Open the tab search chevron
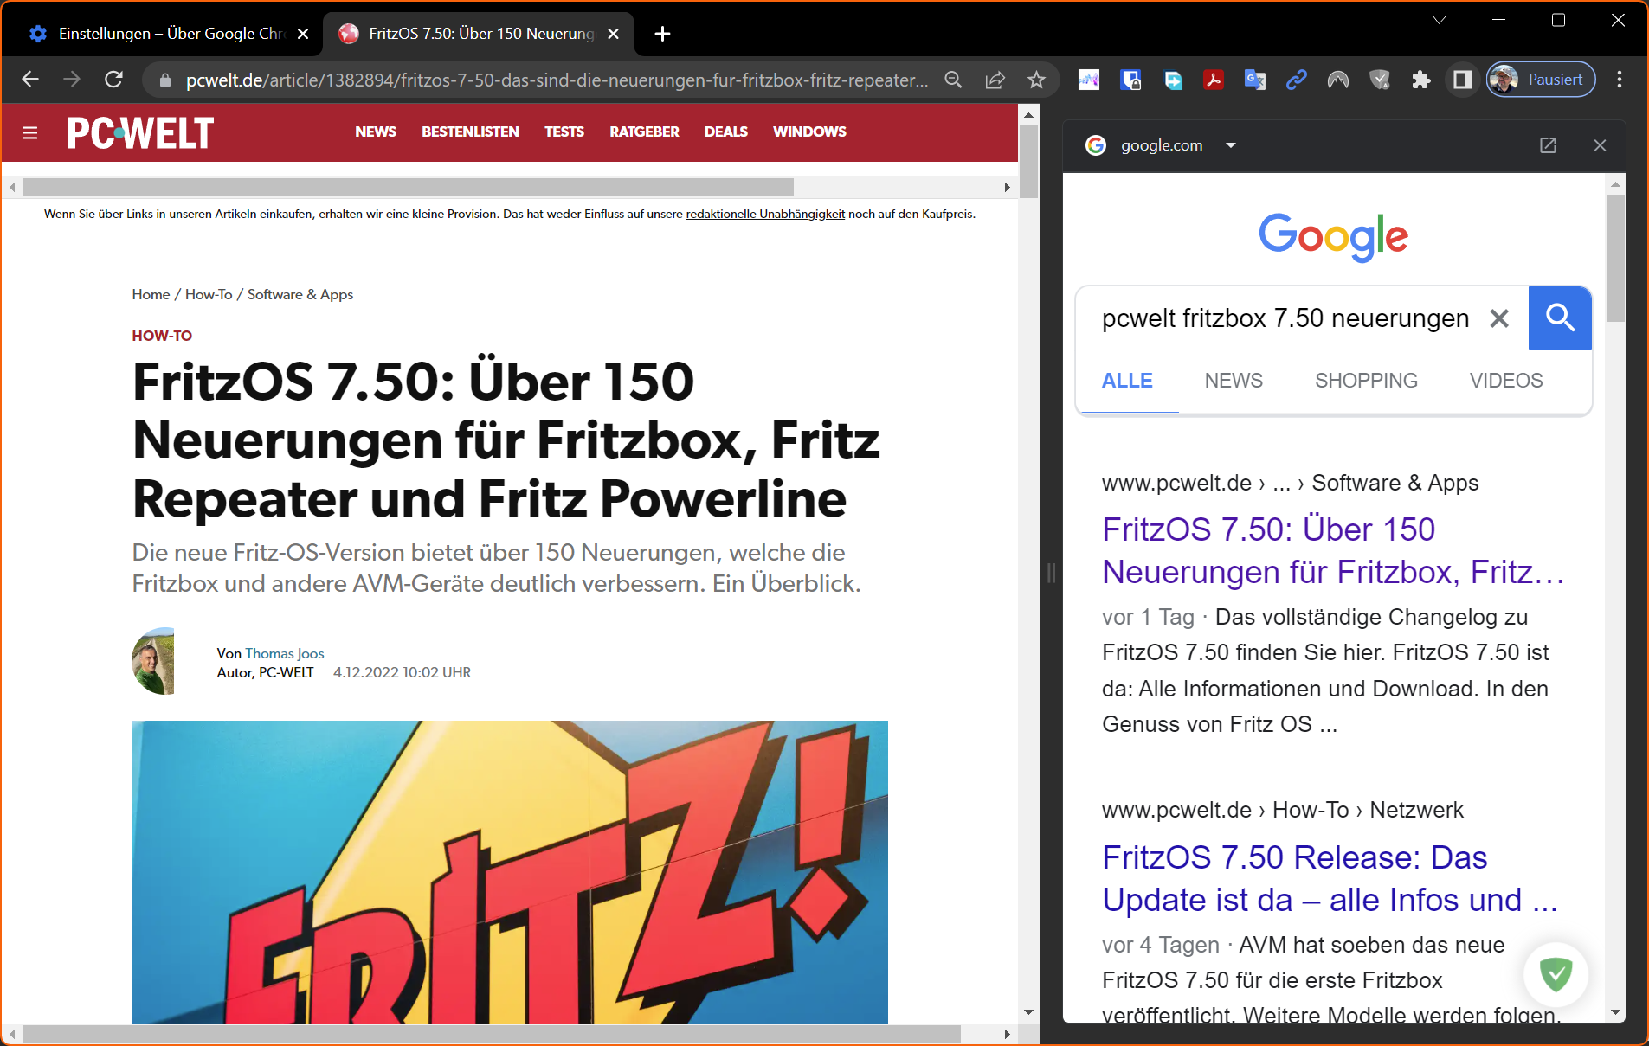 click(x=1439, y=20)
